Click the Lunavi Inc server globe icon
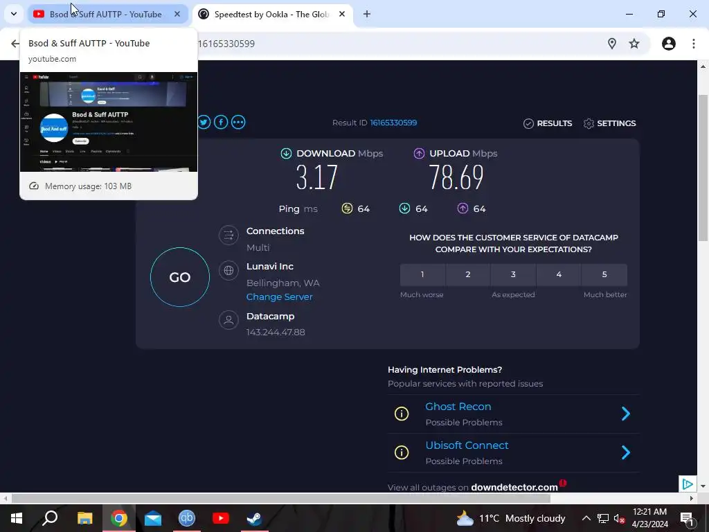709x532 pixels. point(228,271)
